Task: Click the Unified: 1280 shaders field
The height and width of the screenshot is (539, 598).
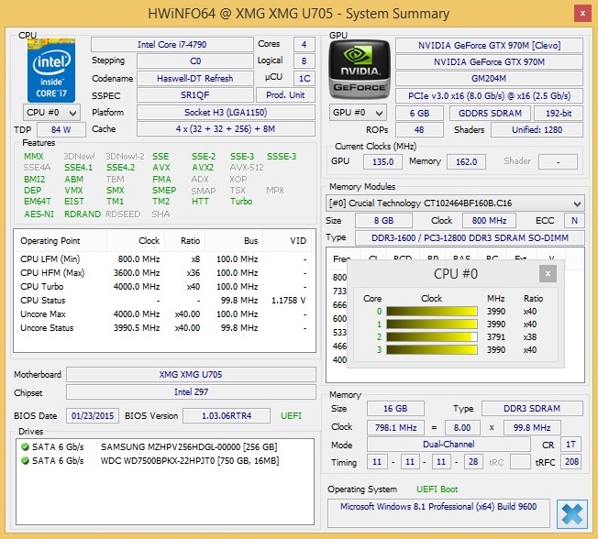Action: tap(537, 129)
